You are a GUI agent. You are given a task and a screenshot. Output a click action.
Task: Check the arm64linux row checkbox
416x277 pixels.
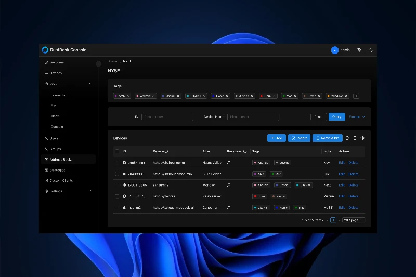(117, 163)
